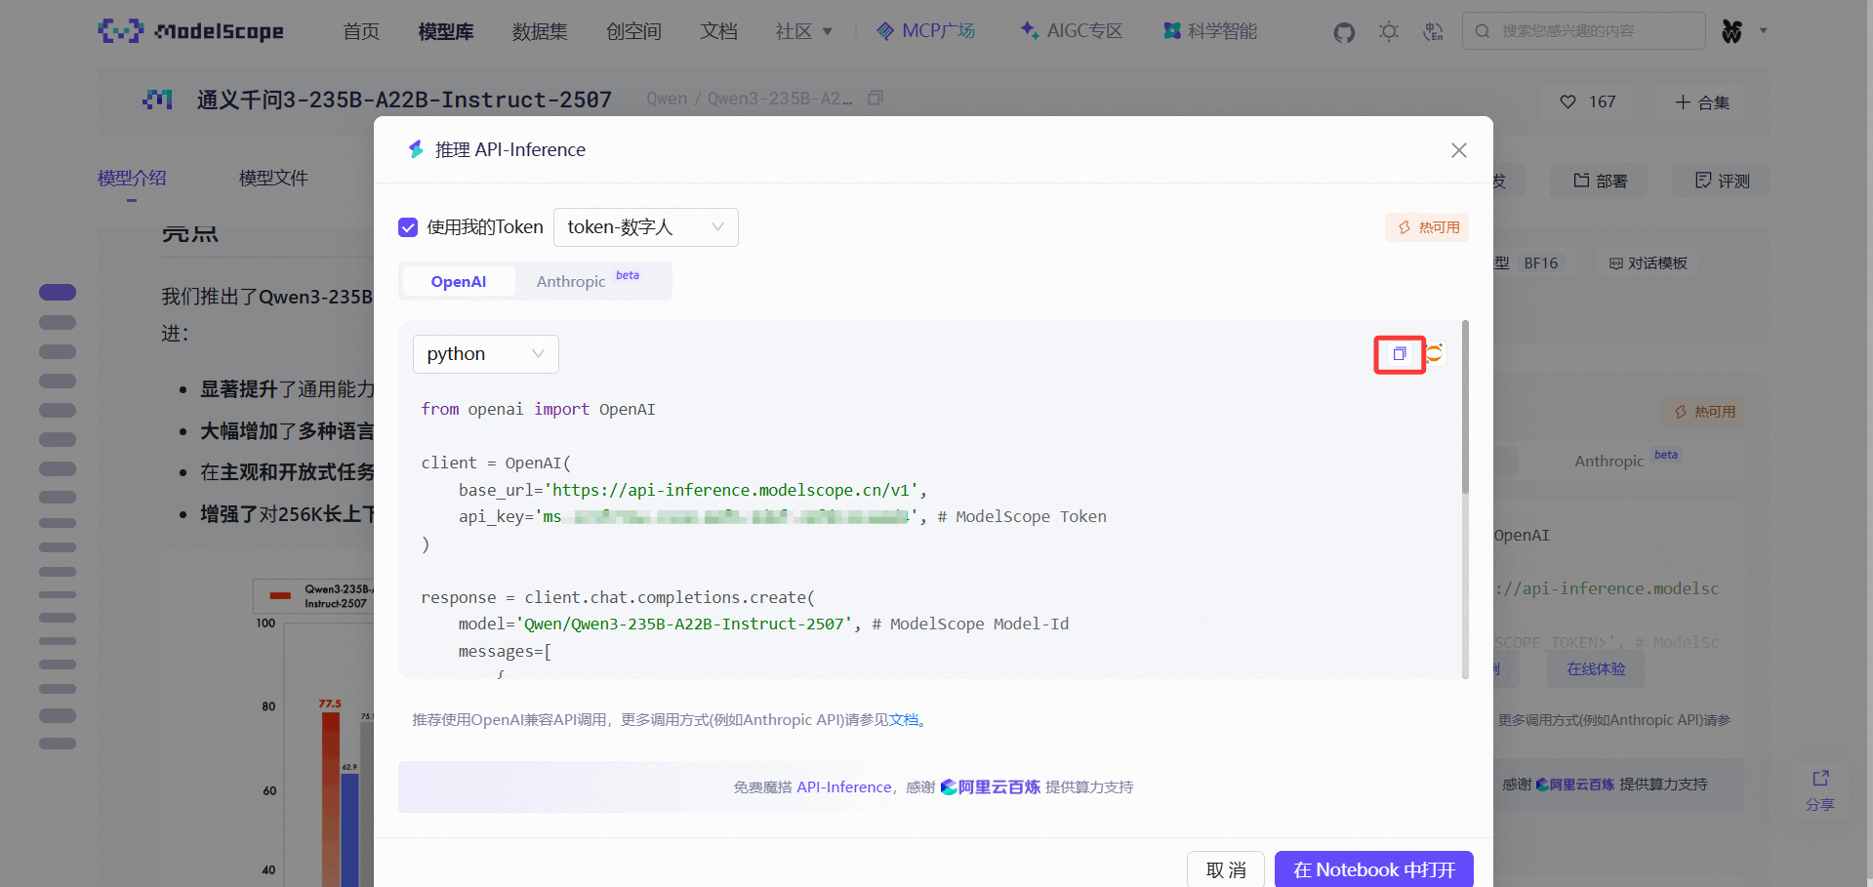Open code in Jupyter notebook icon

click(1435, 353)
